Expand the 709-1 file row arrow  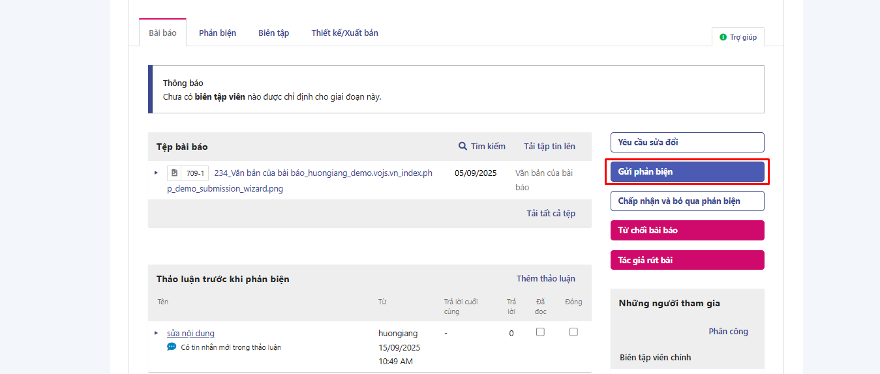156,173
